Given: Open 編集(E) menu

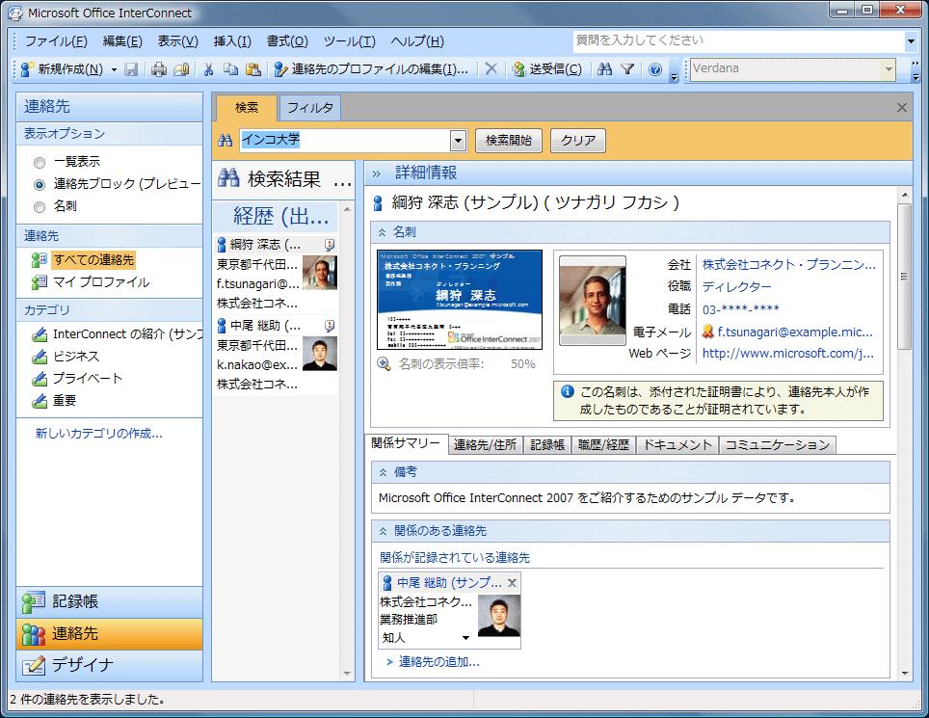Looking at the screenshot, I should pos(122,41).
